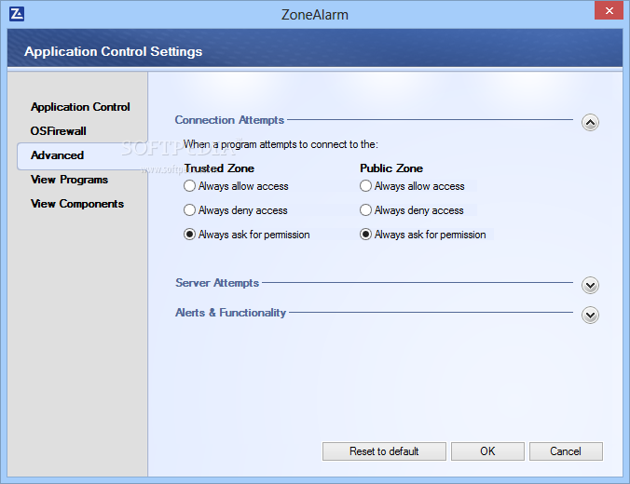Go to View Programs page

coord(70,180)
